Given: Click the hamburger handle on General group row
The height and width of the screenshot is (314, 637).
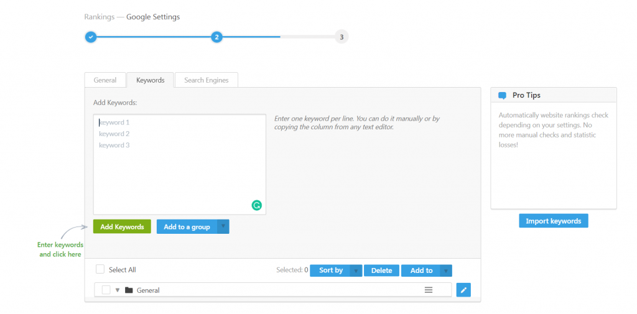Looking at the screenshot, I should click(x=428, y=290).
